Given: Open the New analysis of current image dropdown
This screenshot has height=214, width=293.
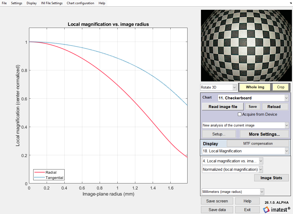Looking at the screenshot, I should click(246, 125).
